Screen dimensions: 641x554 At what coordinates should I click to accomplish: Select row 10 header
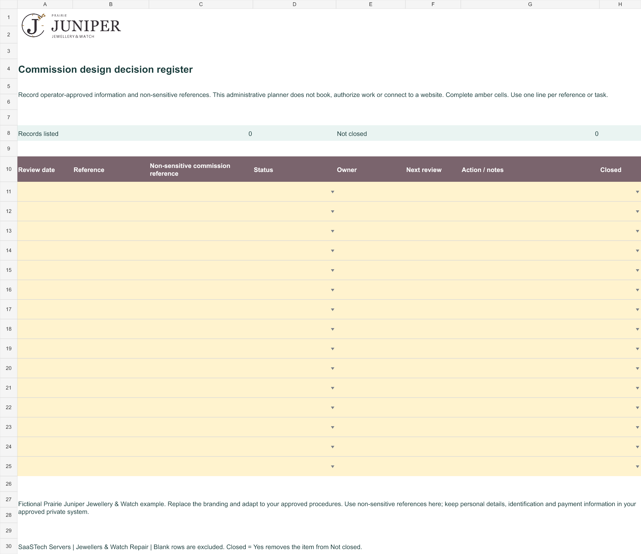pos(9,169)
